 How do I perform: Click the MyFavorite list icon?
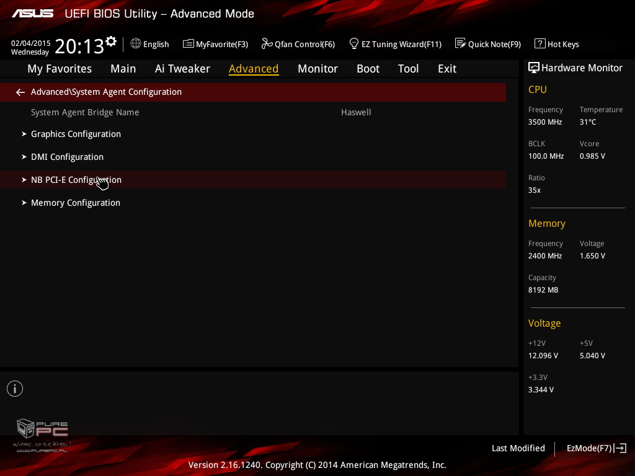click(x=188, y=44)
